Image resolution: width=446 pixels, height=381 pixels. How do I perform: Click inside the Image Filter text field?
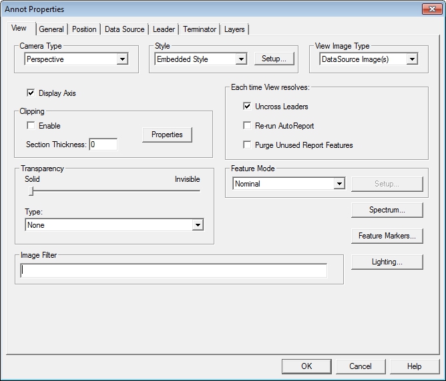click(x=174, y=270)
